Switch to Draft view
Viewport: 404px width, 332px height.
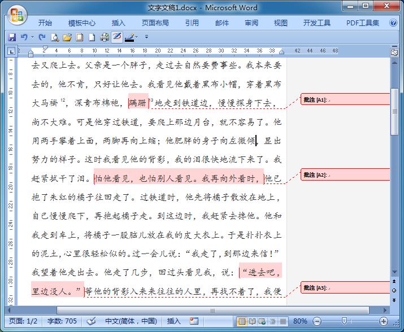[x=283, y=321]
